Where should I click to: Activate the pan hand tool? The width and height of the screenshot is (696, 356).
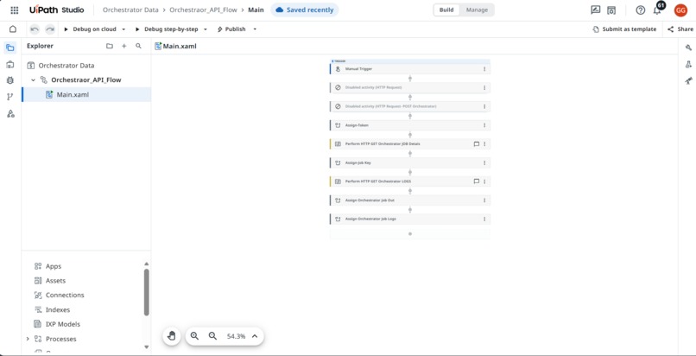click(x=172, y=336)
